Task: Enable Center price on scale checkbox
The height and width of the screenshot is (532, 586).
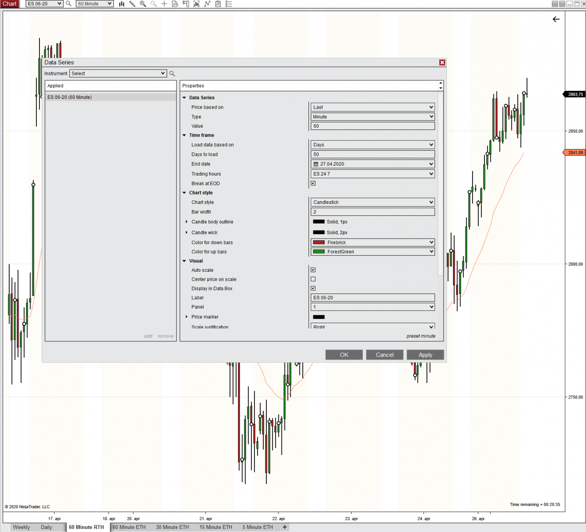Action: tap(313, 279)
